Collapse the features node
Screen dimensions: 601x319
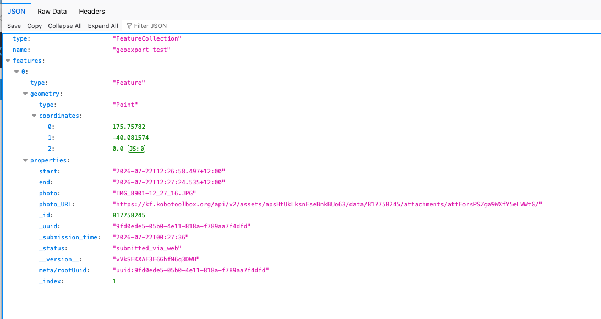click(8, 61)
